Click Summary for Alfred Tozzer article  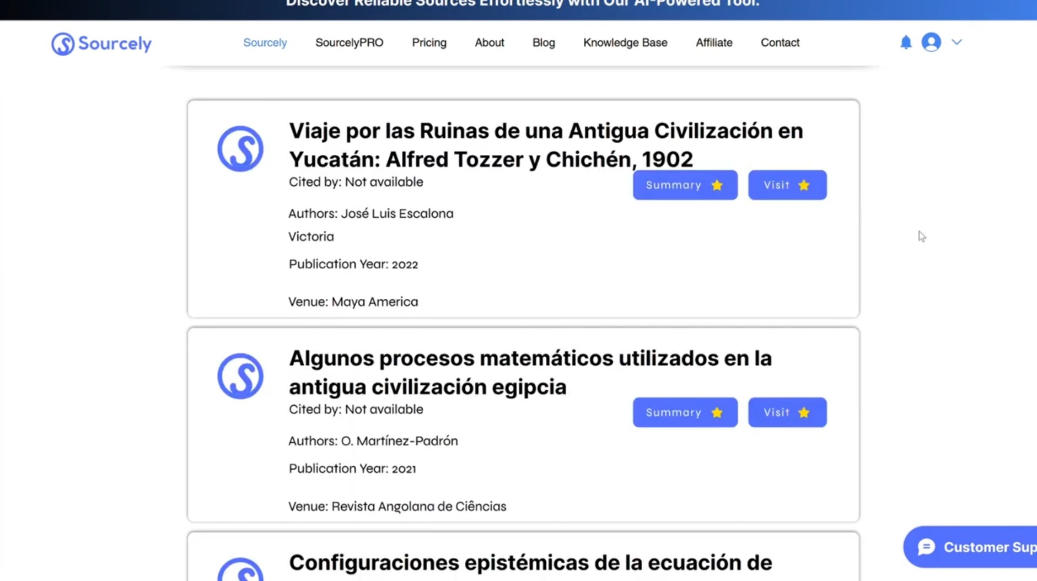point(685,185)
